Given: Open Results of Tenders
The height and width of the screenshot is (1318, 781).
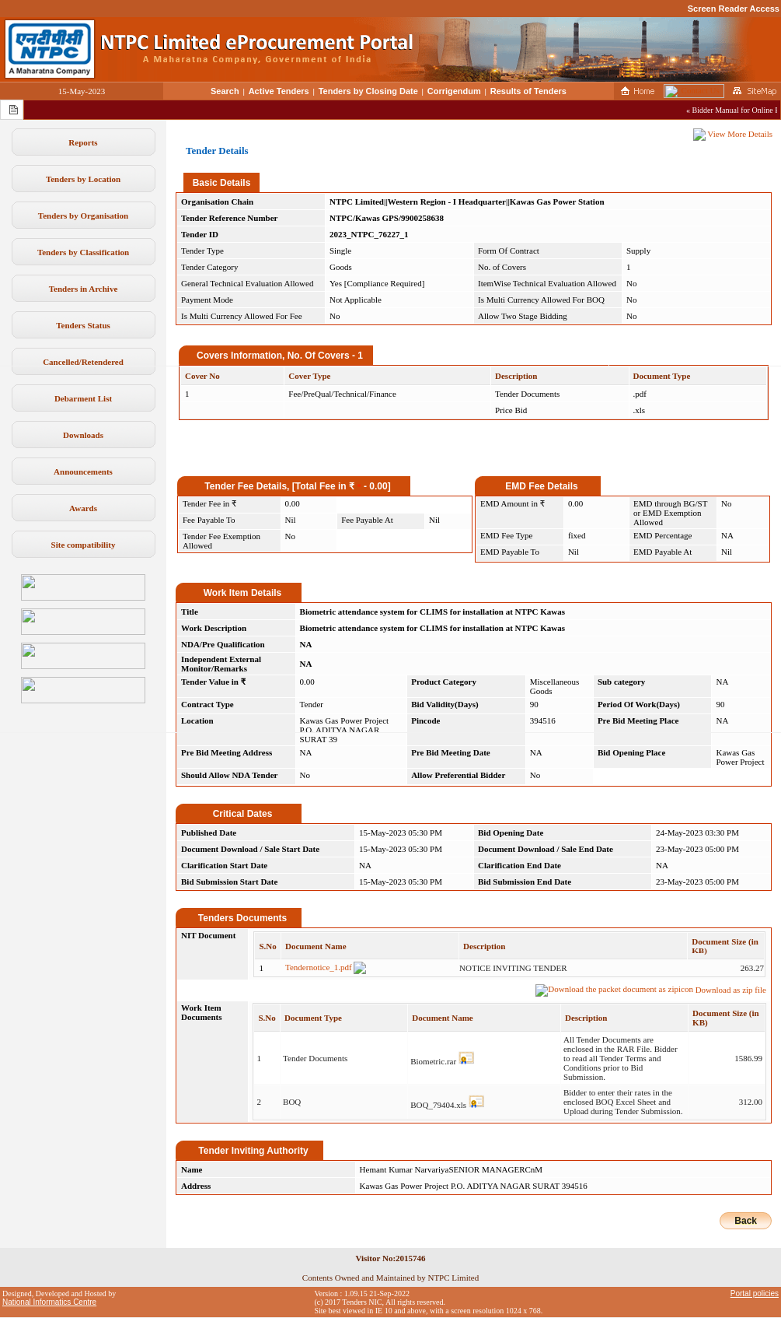Looking at the screenshot, I should click(x=528, y=91).
